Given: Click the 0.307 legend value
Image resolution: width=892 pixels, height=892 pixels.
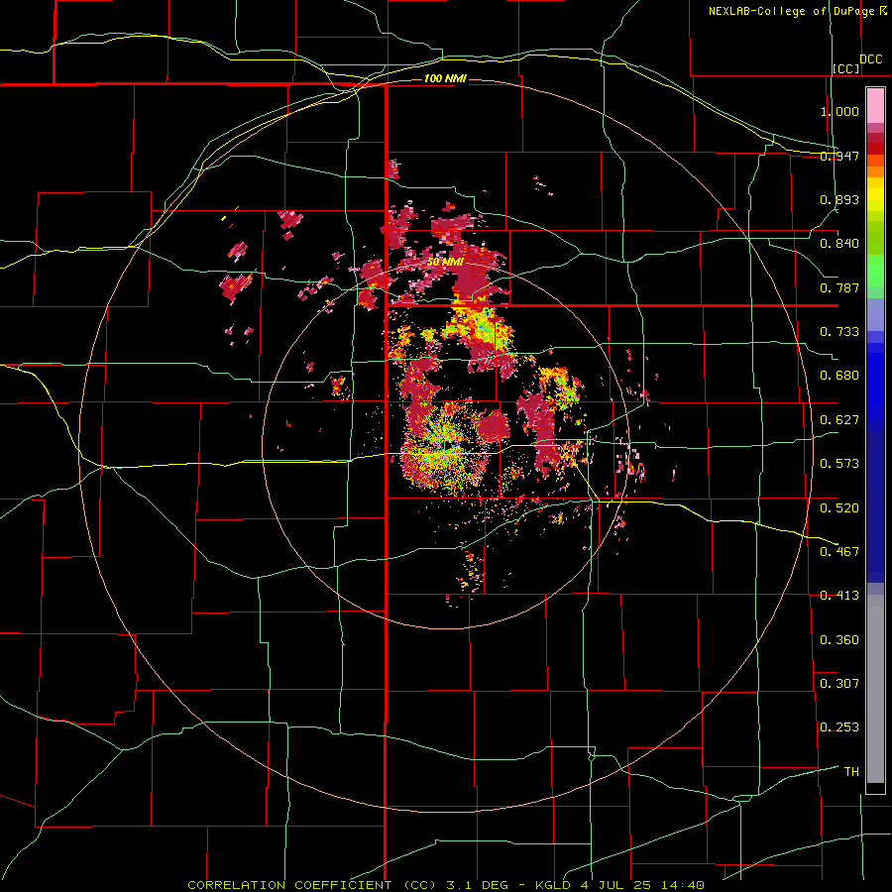Looking at the screenshot, I should pyautogui.click(x=839, y=683).
